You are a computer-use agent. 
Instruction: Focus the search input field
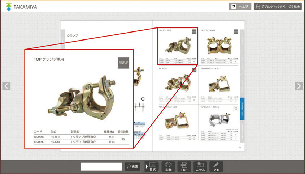pyautogui.click(x=101, y=167)
